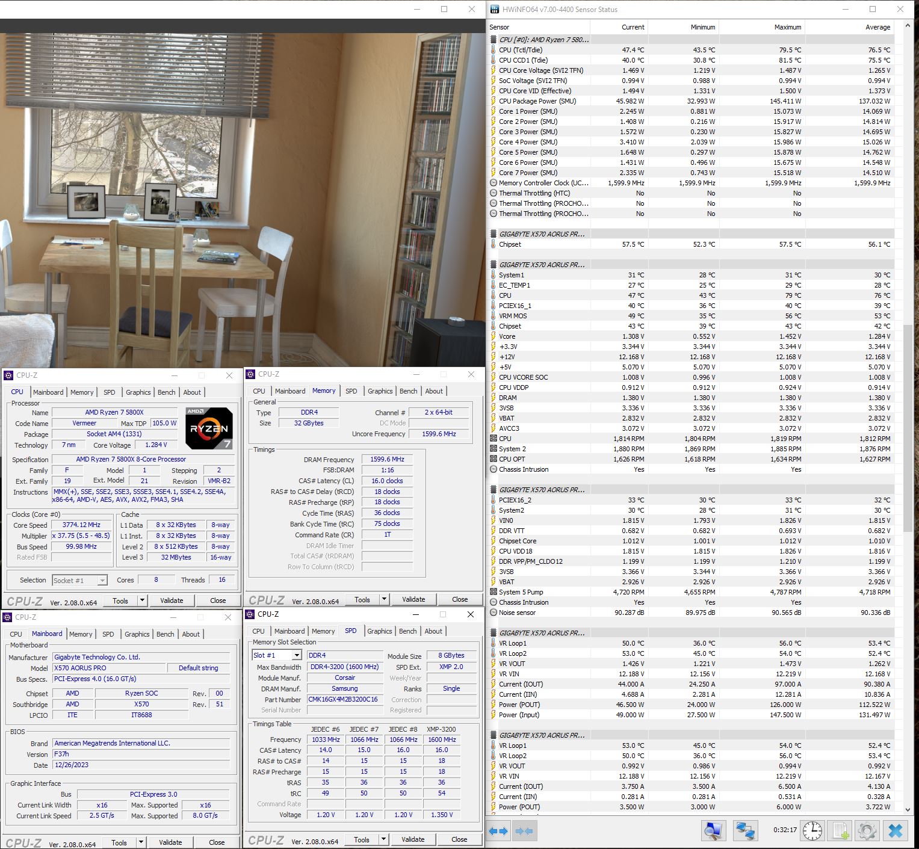Click Close button in CPU-Z Memory window

point(460,599)
